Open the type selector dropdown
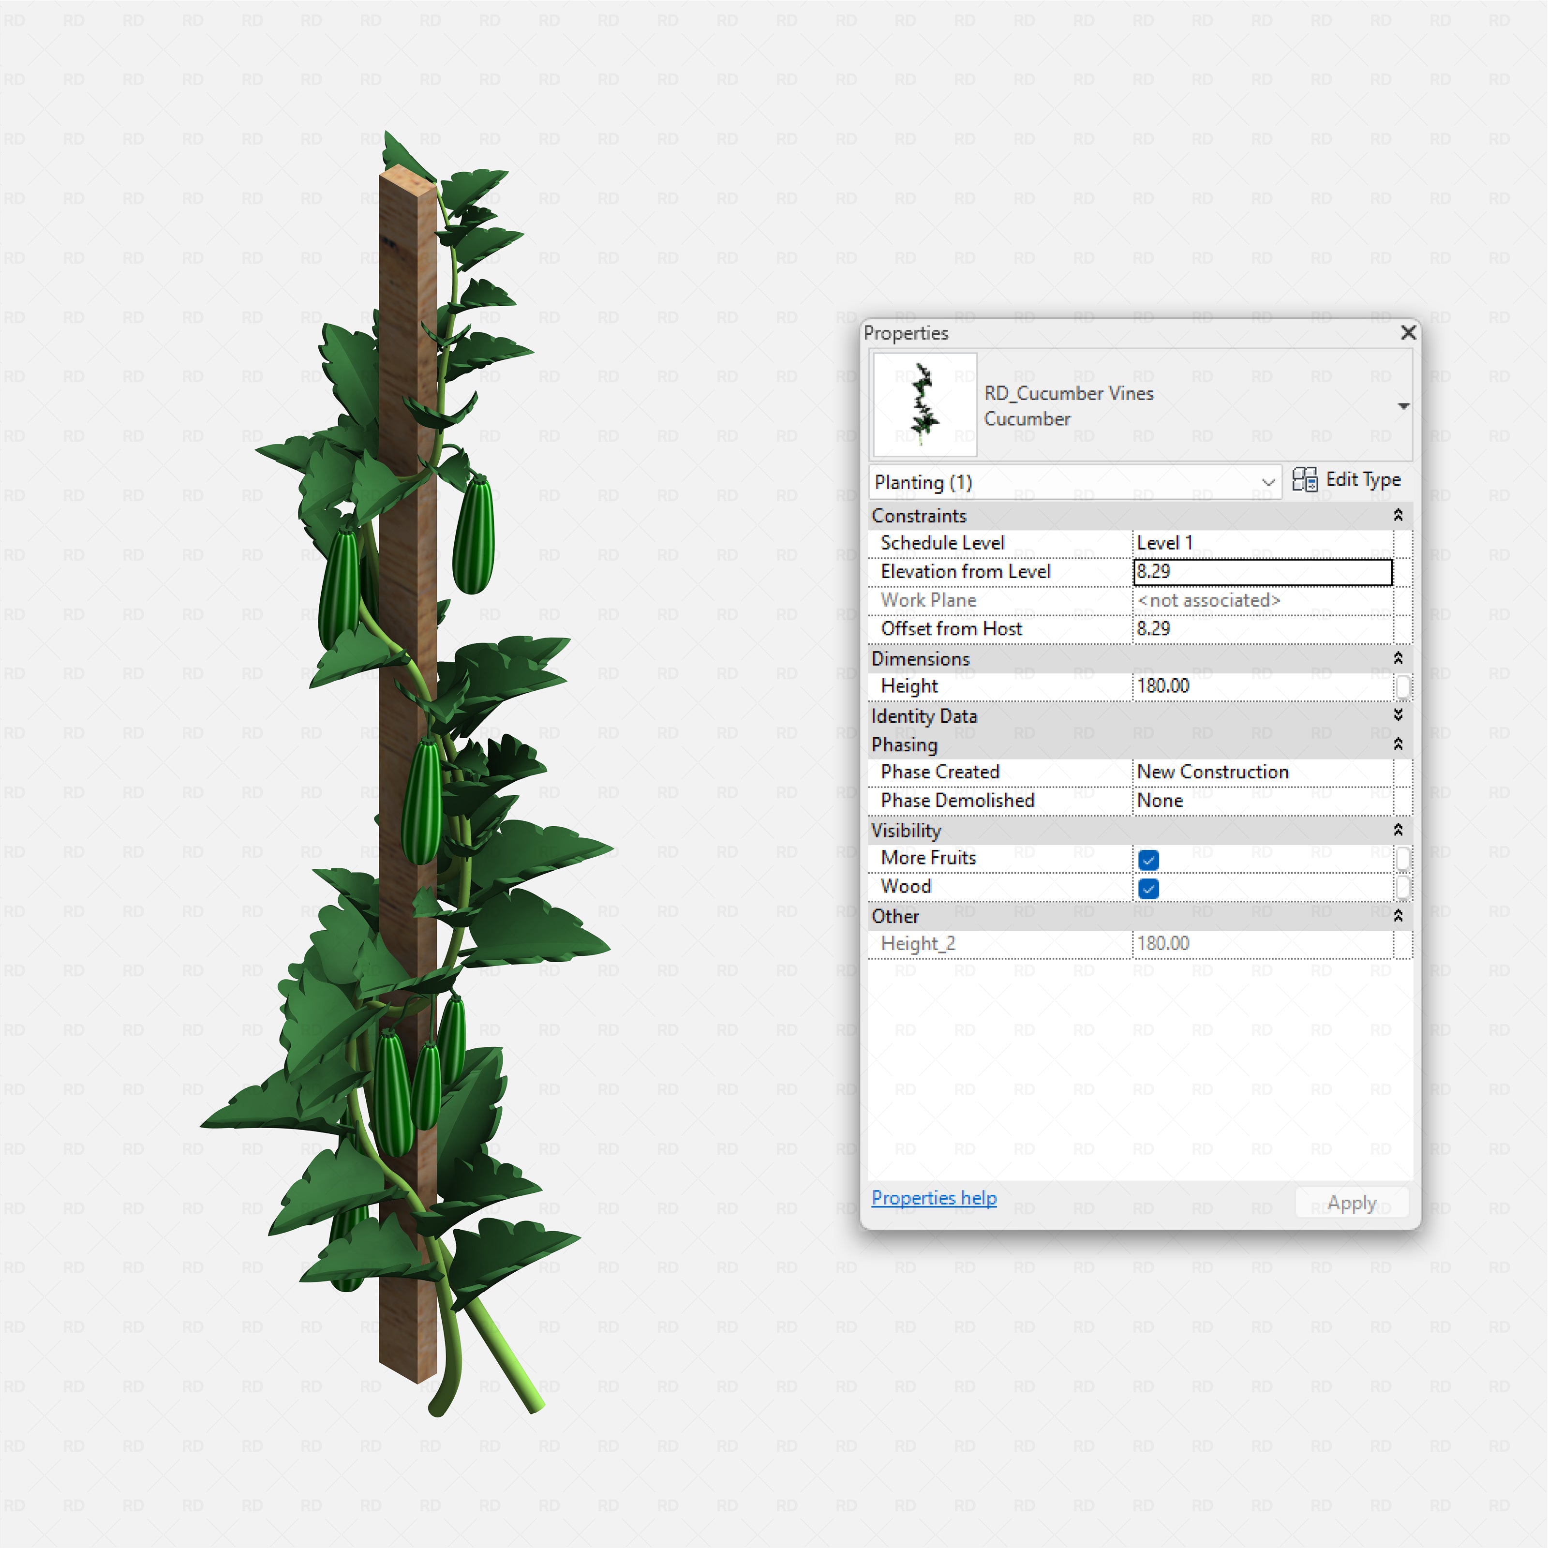 (x=1404, y=405)
